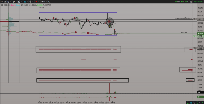The height and width of the screenshot is (104, 204).
Task: Remove green 1.3178 level with its X
Action: [x=196, y=36]
